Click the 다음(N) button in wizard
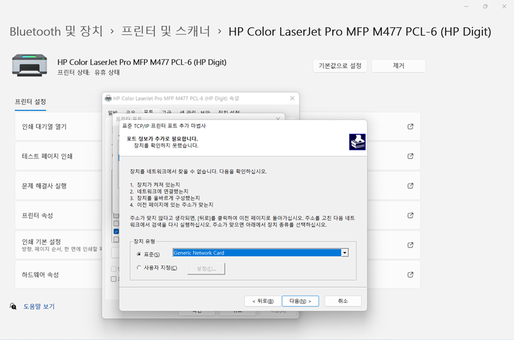 click(301, 301)
